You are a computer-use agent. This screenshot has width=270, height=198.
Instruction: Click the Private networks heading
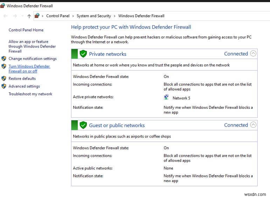click(x=108, y=54)
